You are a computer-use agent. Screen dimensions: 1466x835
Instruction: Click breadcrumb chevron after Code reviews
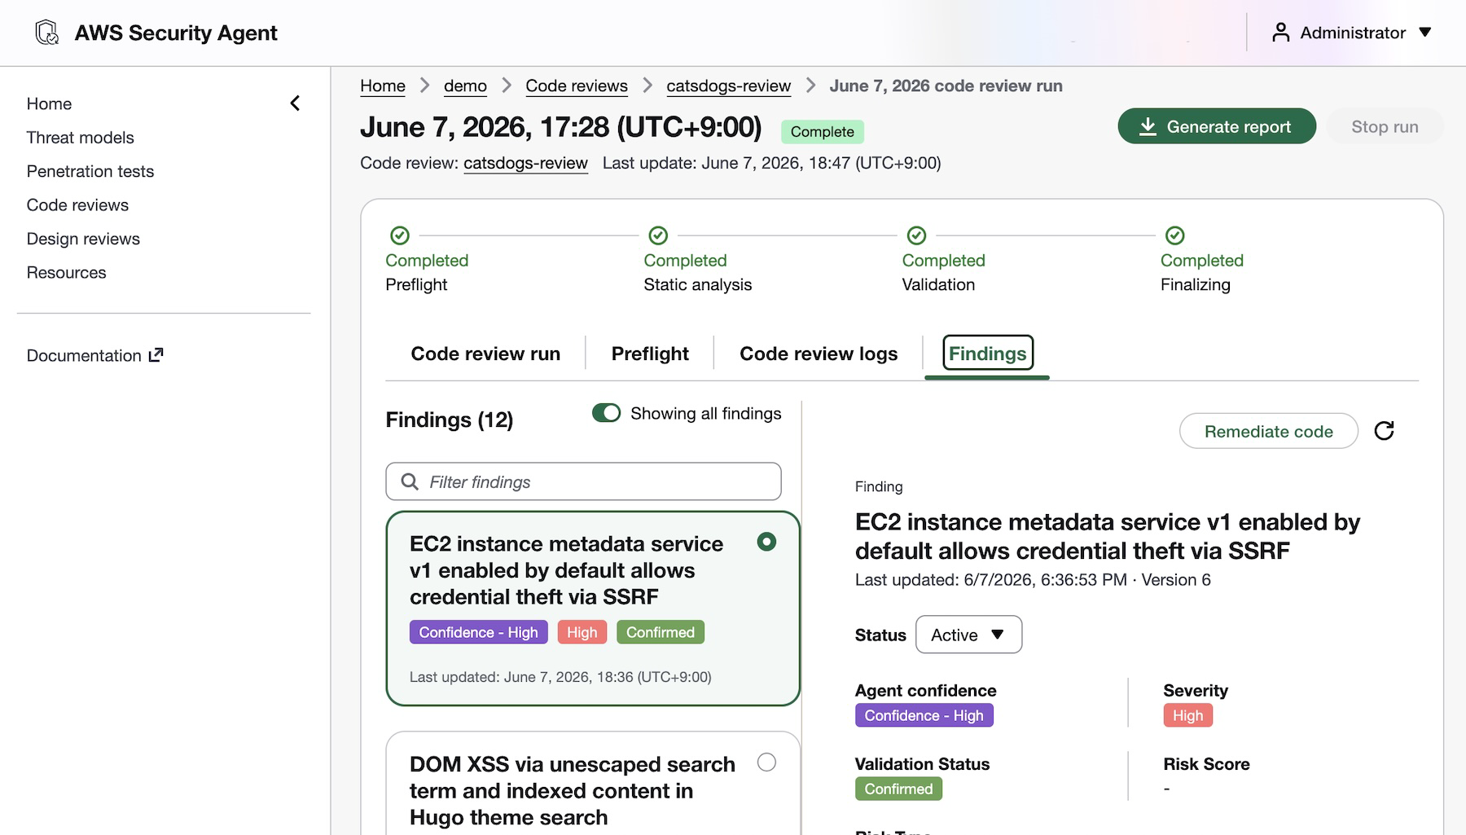647,86
